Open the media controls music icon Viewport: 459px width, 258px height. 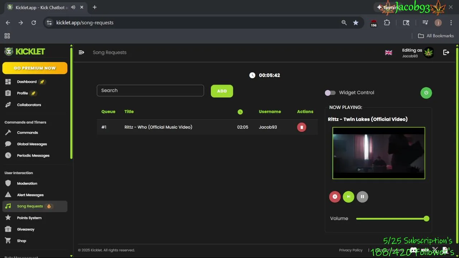pyautogui.click(x=425, y=23)
